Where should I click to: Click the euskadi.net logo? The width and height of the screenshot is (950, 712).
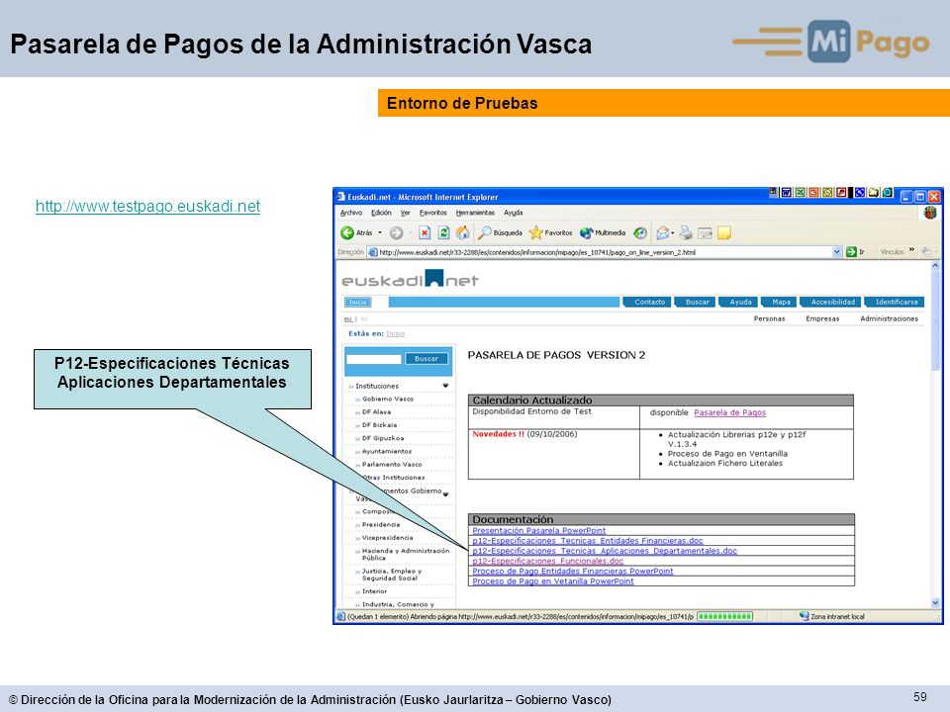410,279
